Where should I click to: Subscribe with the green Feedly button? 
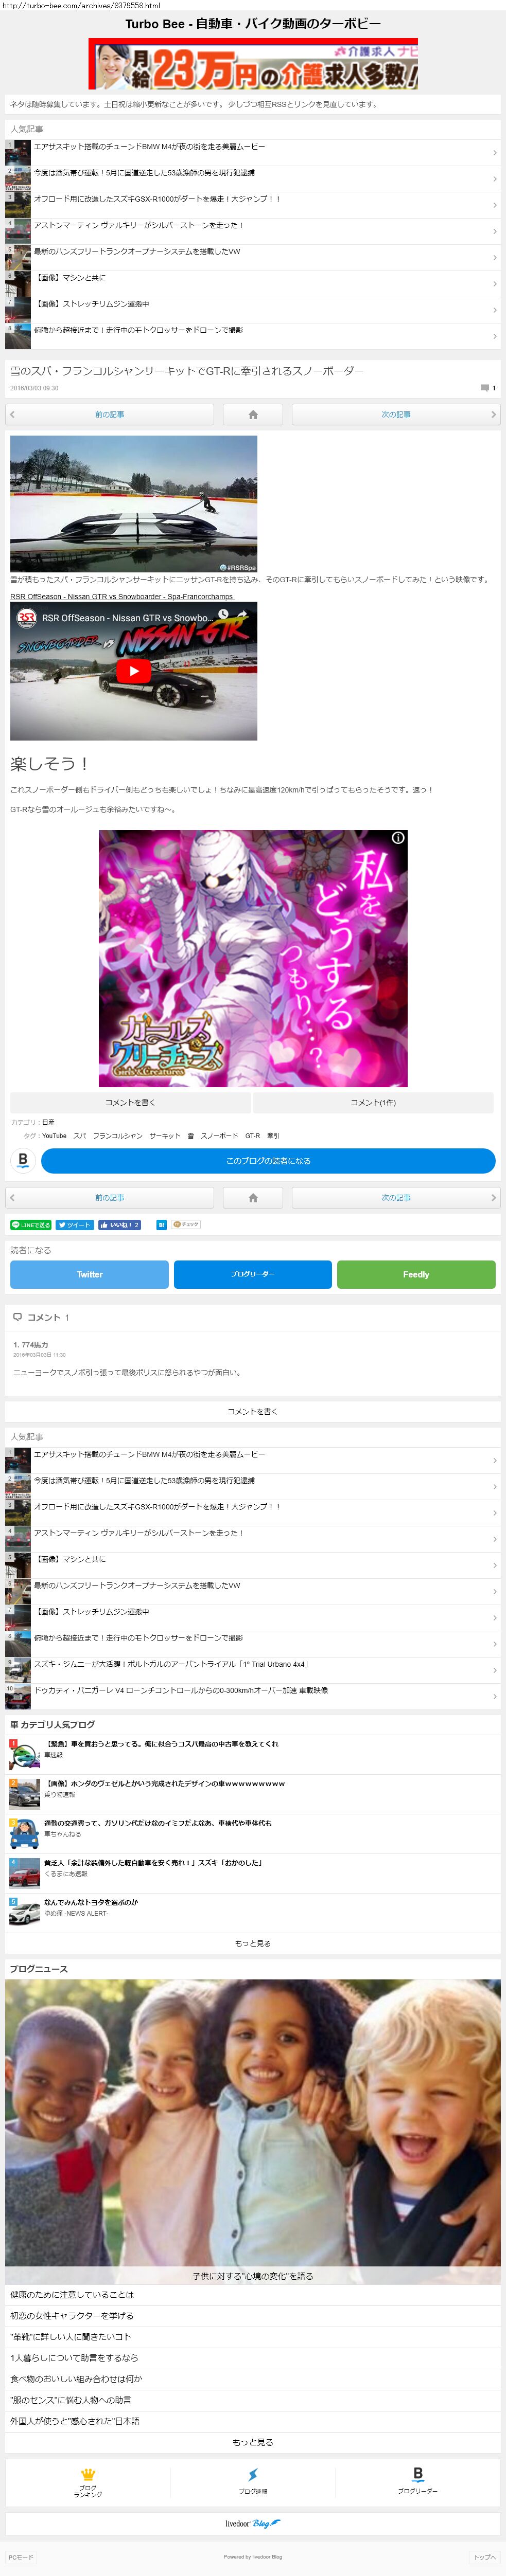click(x=416, y=1274)
